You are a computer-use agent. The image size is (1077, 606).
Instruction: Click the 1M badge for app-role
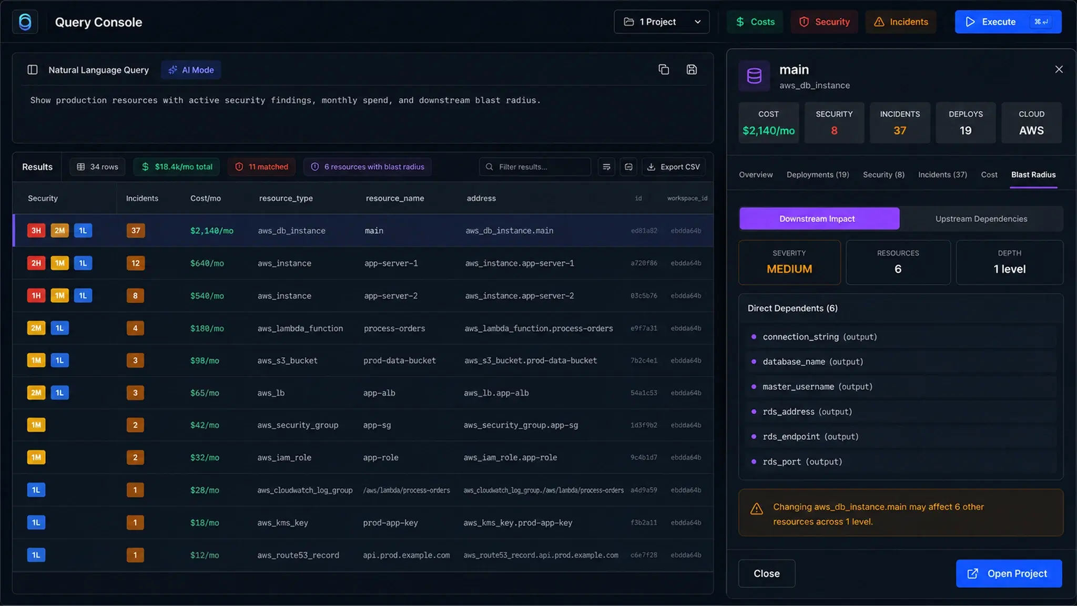click(x=36, y=457)
